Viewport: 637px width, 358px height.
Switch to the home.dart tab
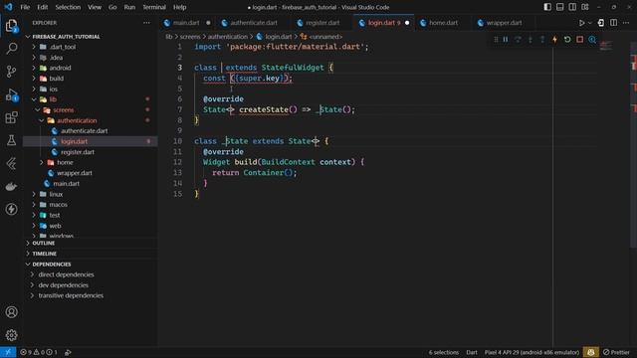[x=443, y=23]
